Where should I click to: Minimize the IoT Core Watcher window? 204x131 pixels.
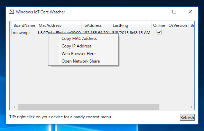tap(159, 12)
